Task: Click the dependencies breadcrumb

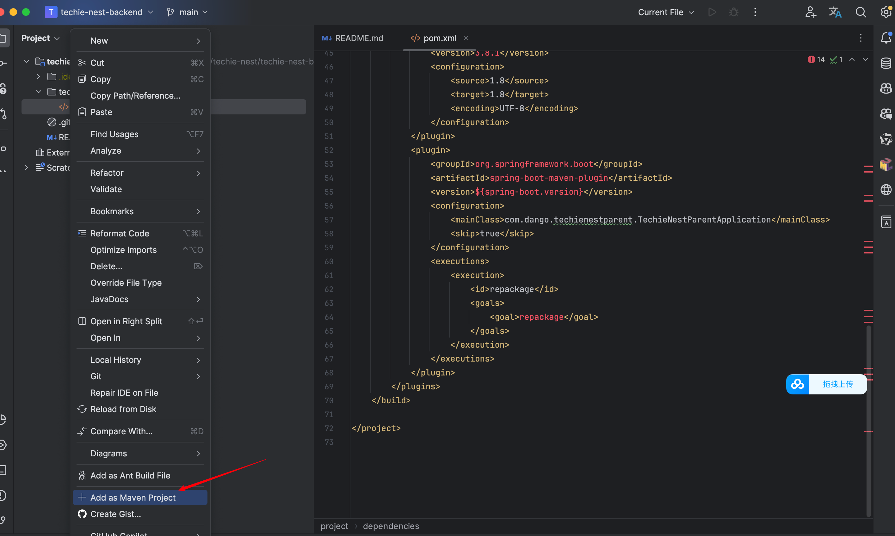Action: [391, 526]
